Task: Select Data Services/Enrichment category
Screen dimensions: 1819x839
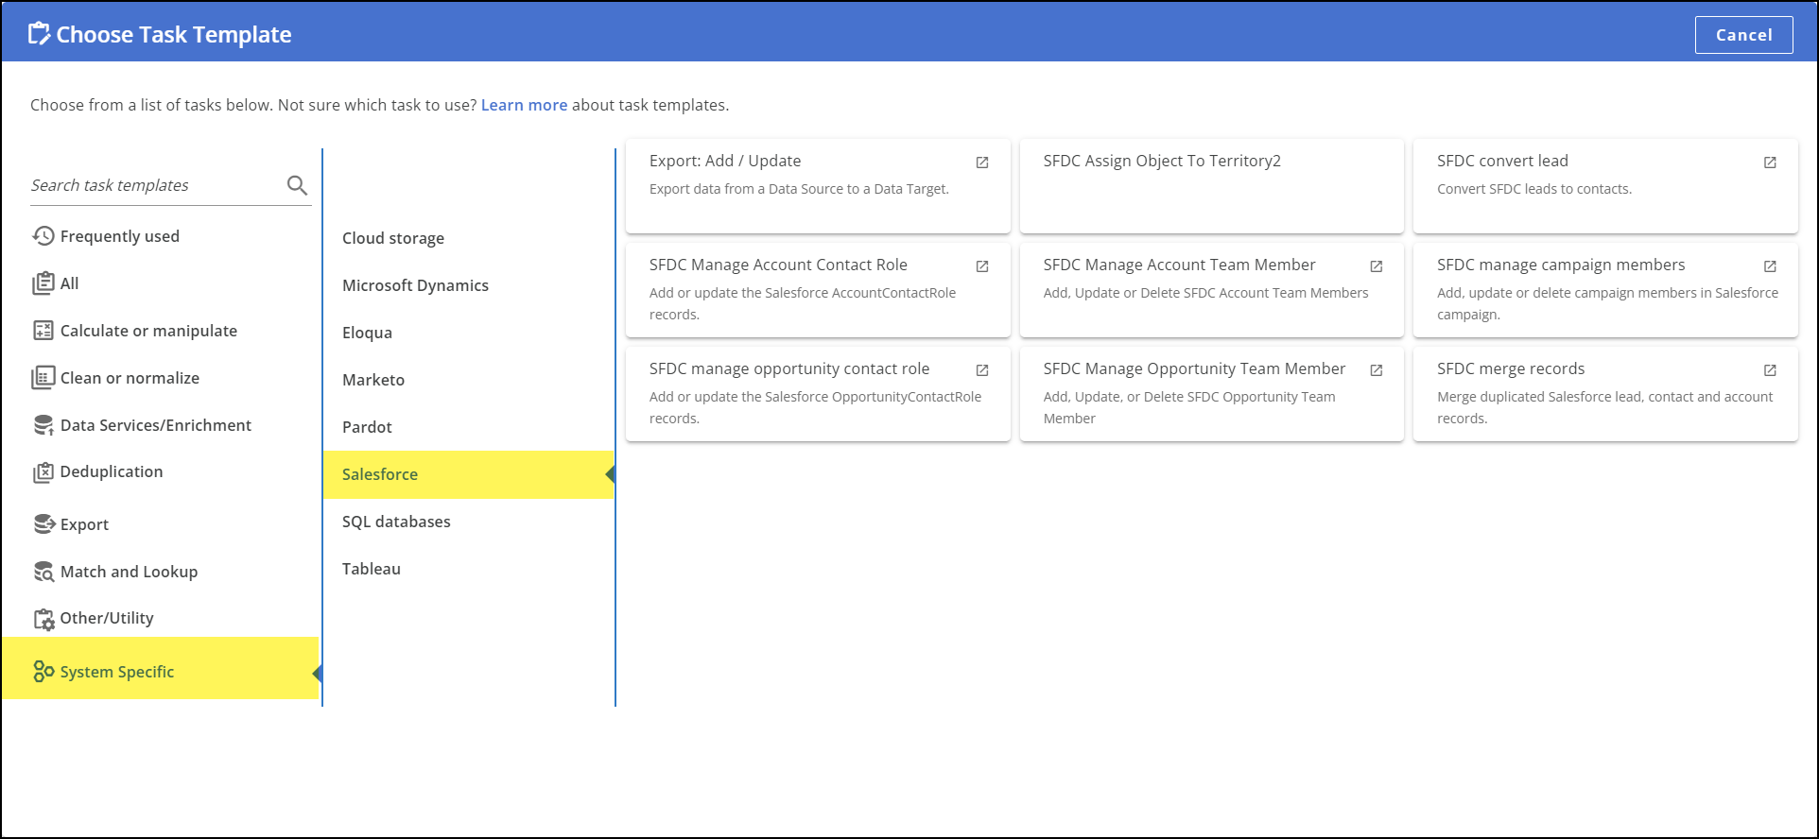Action: (x=155, y=425)
